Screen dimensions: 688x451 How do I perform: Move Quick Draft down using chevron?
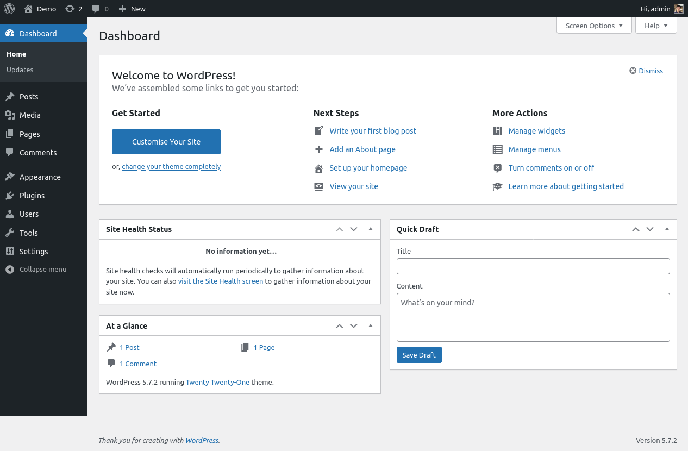pyautogui.click(x=650, y=229)
